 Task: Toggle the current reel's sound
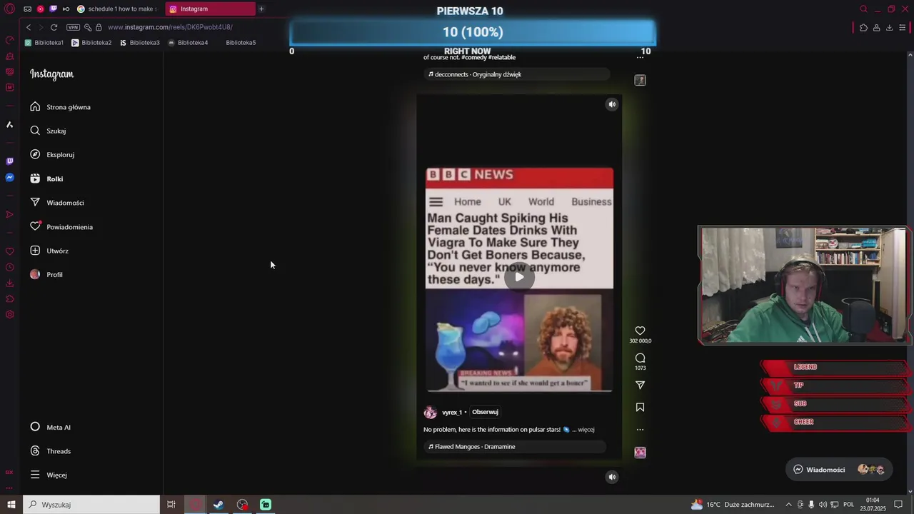click(612, 104)
